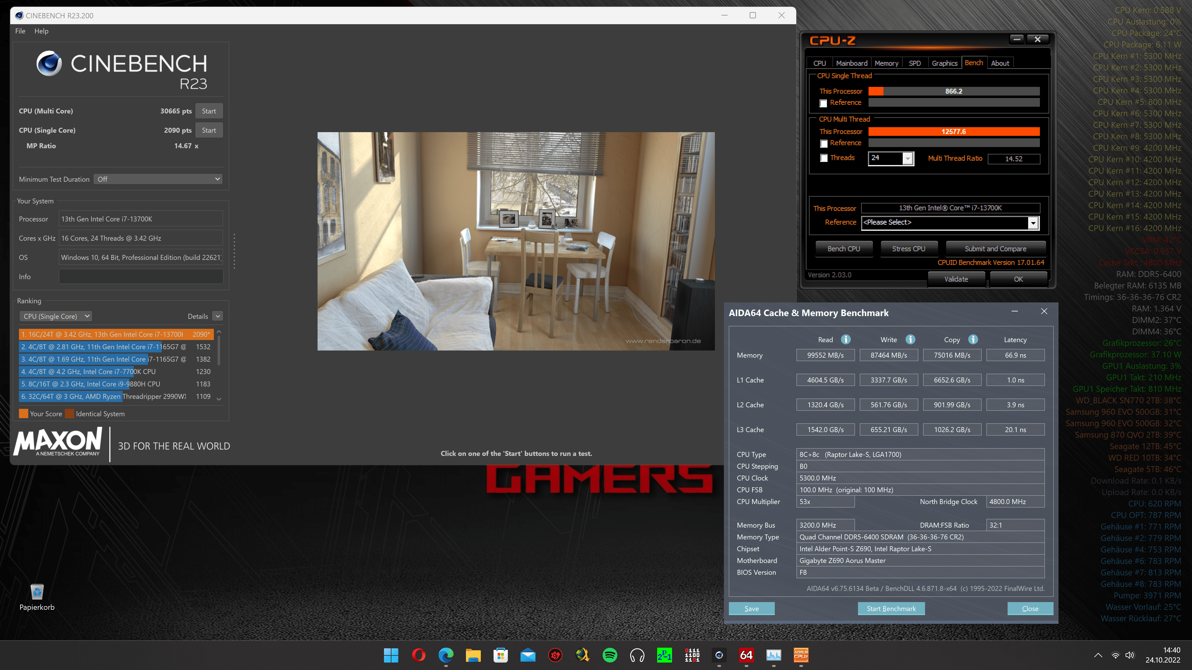Open the CPU (Single Core) ranking dropdown
The image size is (1192, 670).
point(56,316)
